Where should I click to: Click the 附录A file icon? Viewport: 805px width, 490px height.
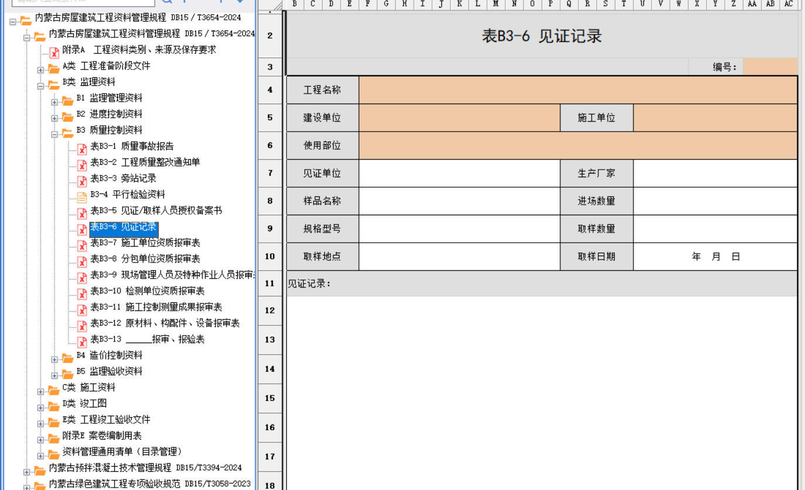click(54, 51)
